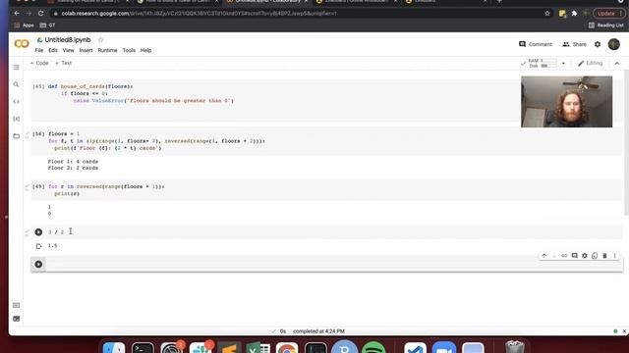Click the 'Floor 1: 4 cards' output line

(x=73, y=161)
